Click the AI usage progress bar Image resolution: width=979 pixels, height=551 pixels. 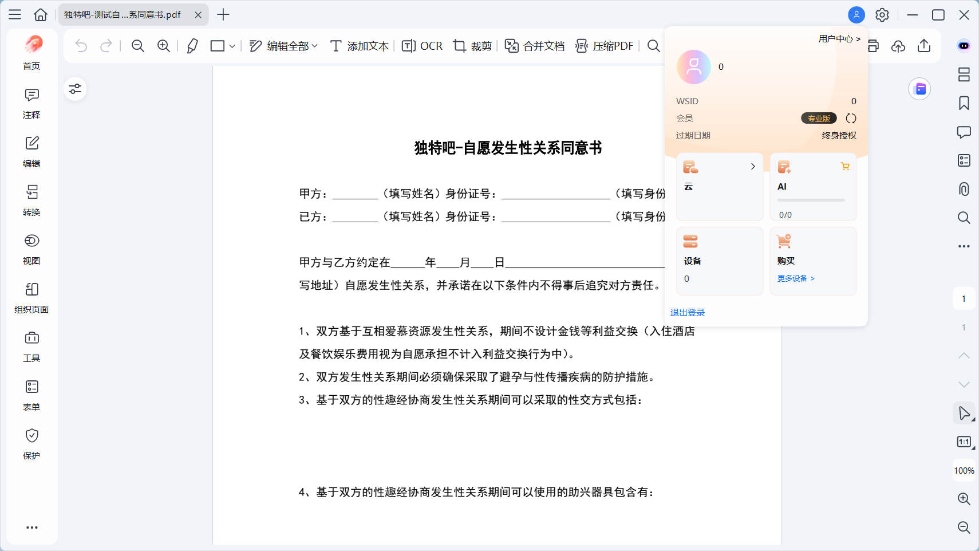click(x=811, y=200)
